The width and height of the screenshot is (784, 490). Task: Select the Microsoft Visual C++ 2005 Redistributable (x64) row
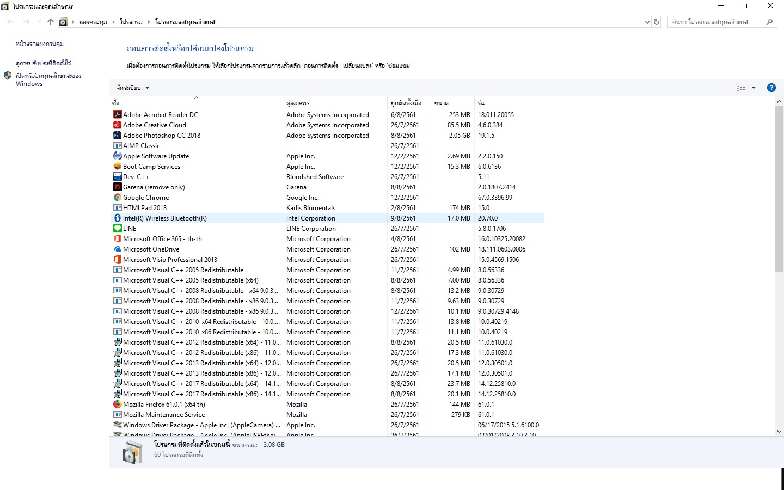coord(327,280)
